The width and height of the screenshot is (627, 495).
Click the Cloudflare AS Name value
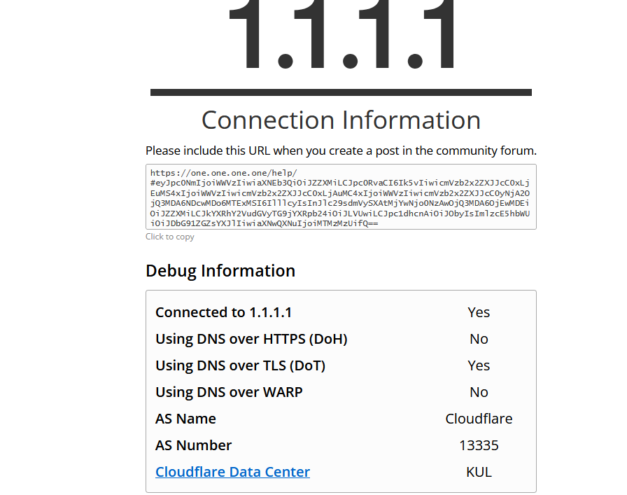click(479, 419)
